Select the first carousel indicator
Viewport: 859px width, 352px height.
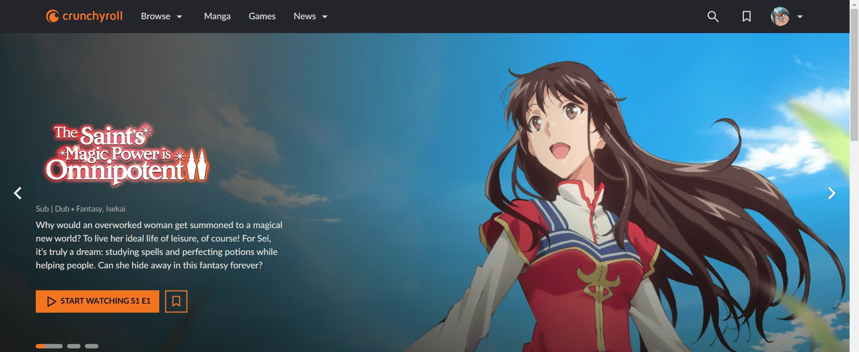49,346
